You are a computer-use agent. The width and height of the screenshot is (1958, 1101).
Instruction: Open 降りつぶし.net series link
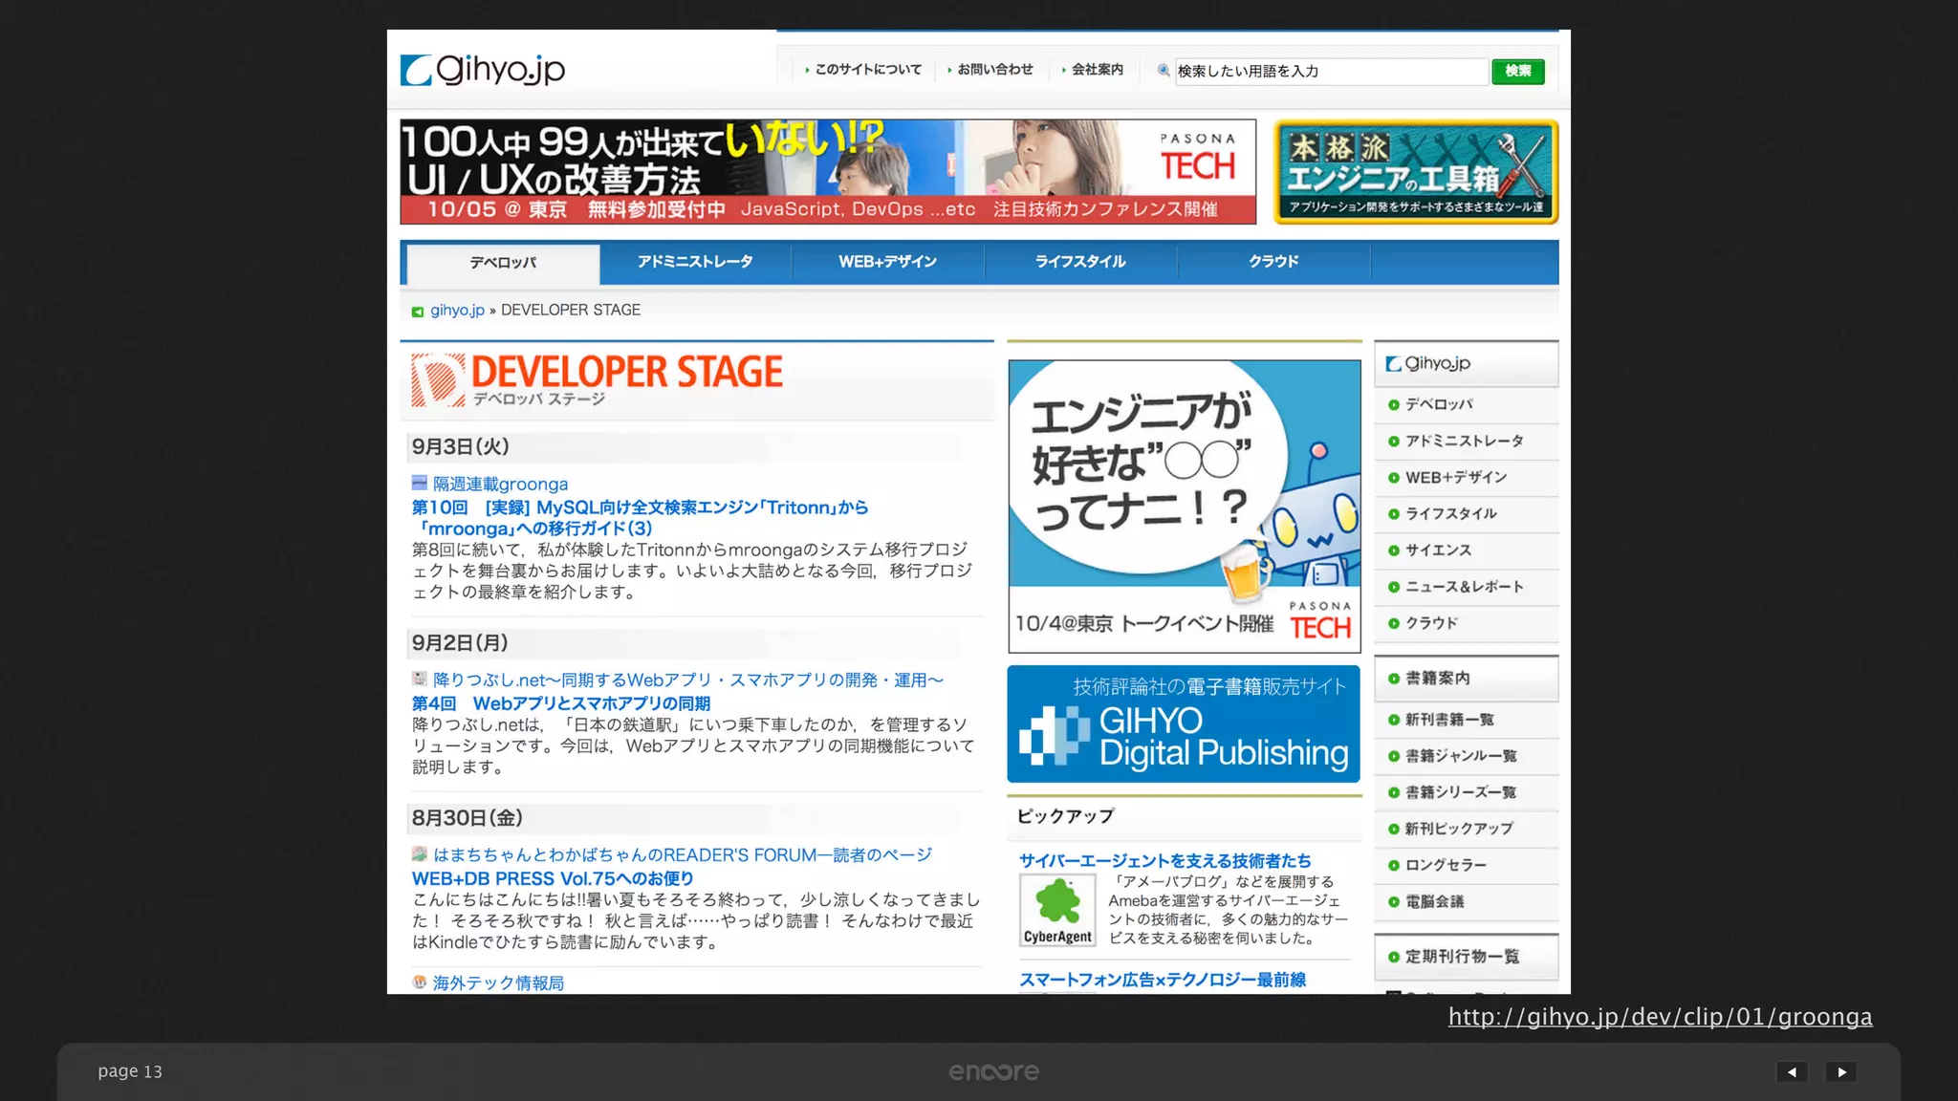688,680
